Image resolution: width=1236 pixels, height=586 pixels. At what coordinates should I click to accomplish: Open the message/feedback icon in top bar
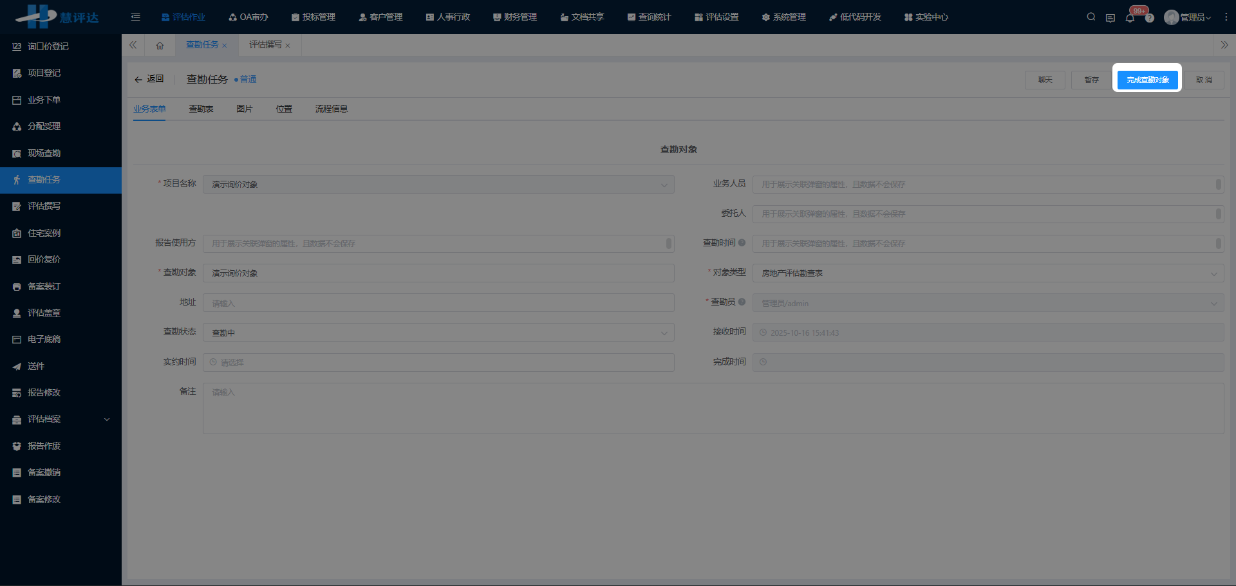(1110, 17)
